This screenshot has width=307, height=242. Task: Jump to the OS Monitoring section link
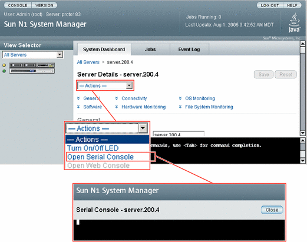[x=200, y=98]
